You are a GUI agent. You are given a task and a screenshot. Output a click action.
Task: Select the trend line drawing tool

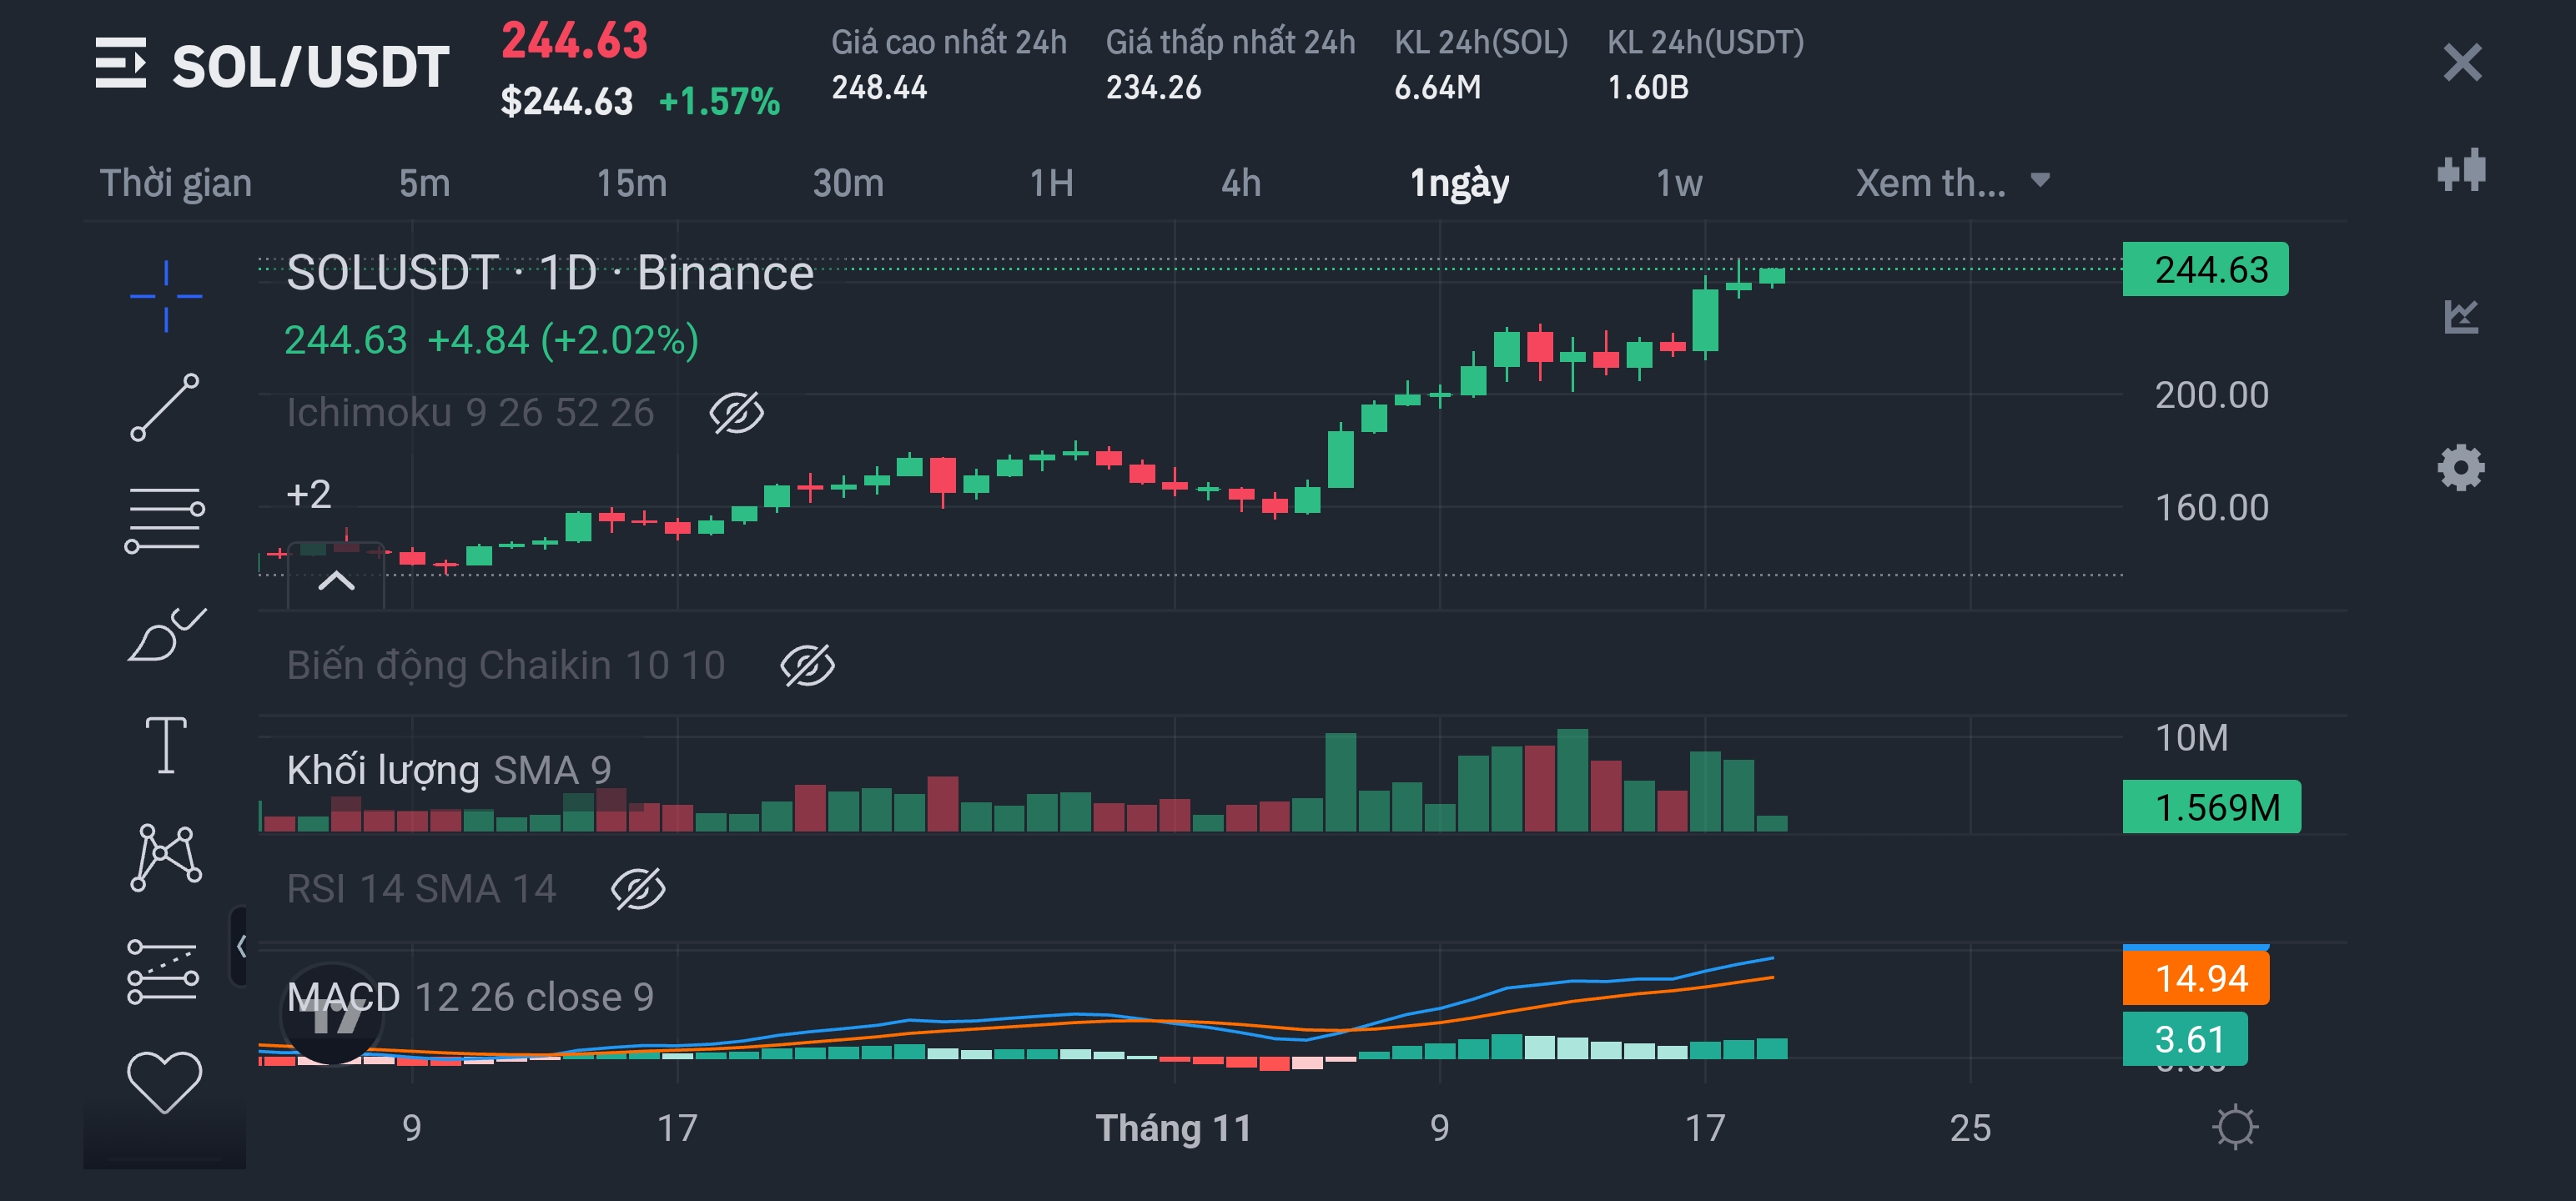tap(165, 407)
